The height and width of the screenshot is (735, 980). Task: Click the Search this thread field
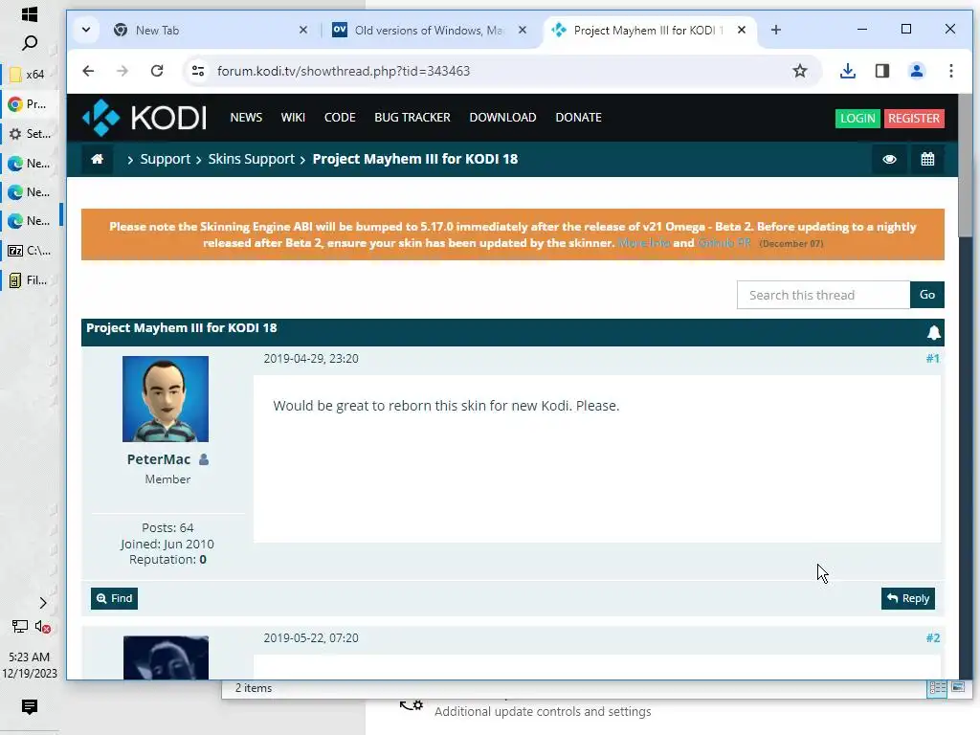tap(823, 295)
